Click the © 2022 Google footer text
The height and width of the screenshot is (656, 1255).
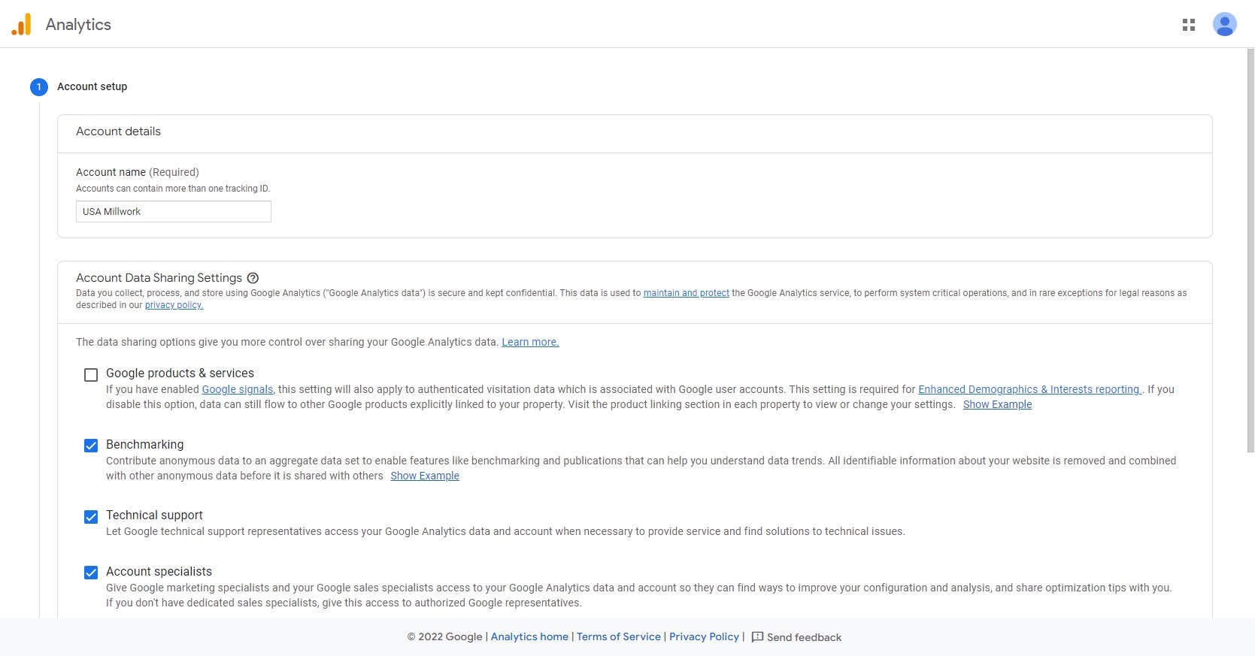point(445,636)
